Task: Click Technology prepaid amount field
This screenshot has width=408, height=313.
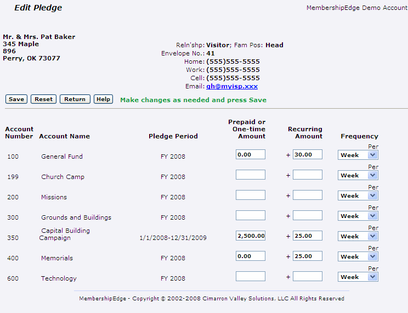Action: [x=251, y=277]
